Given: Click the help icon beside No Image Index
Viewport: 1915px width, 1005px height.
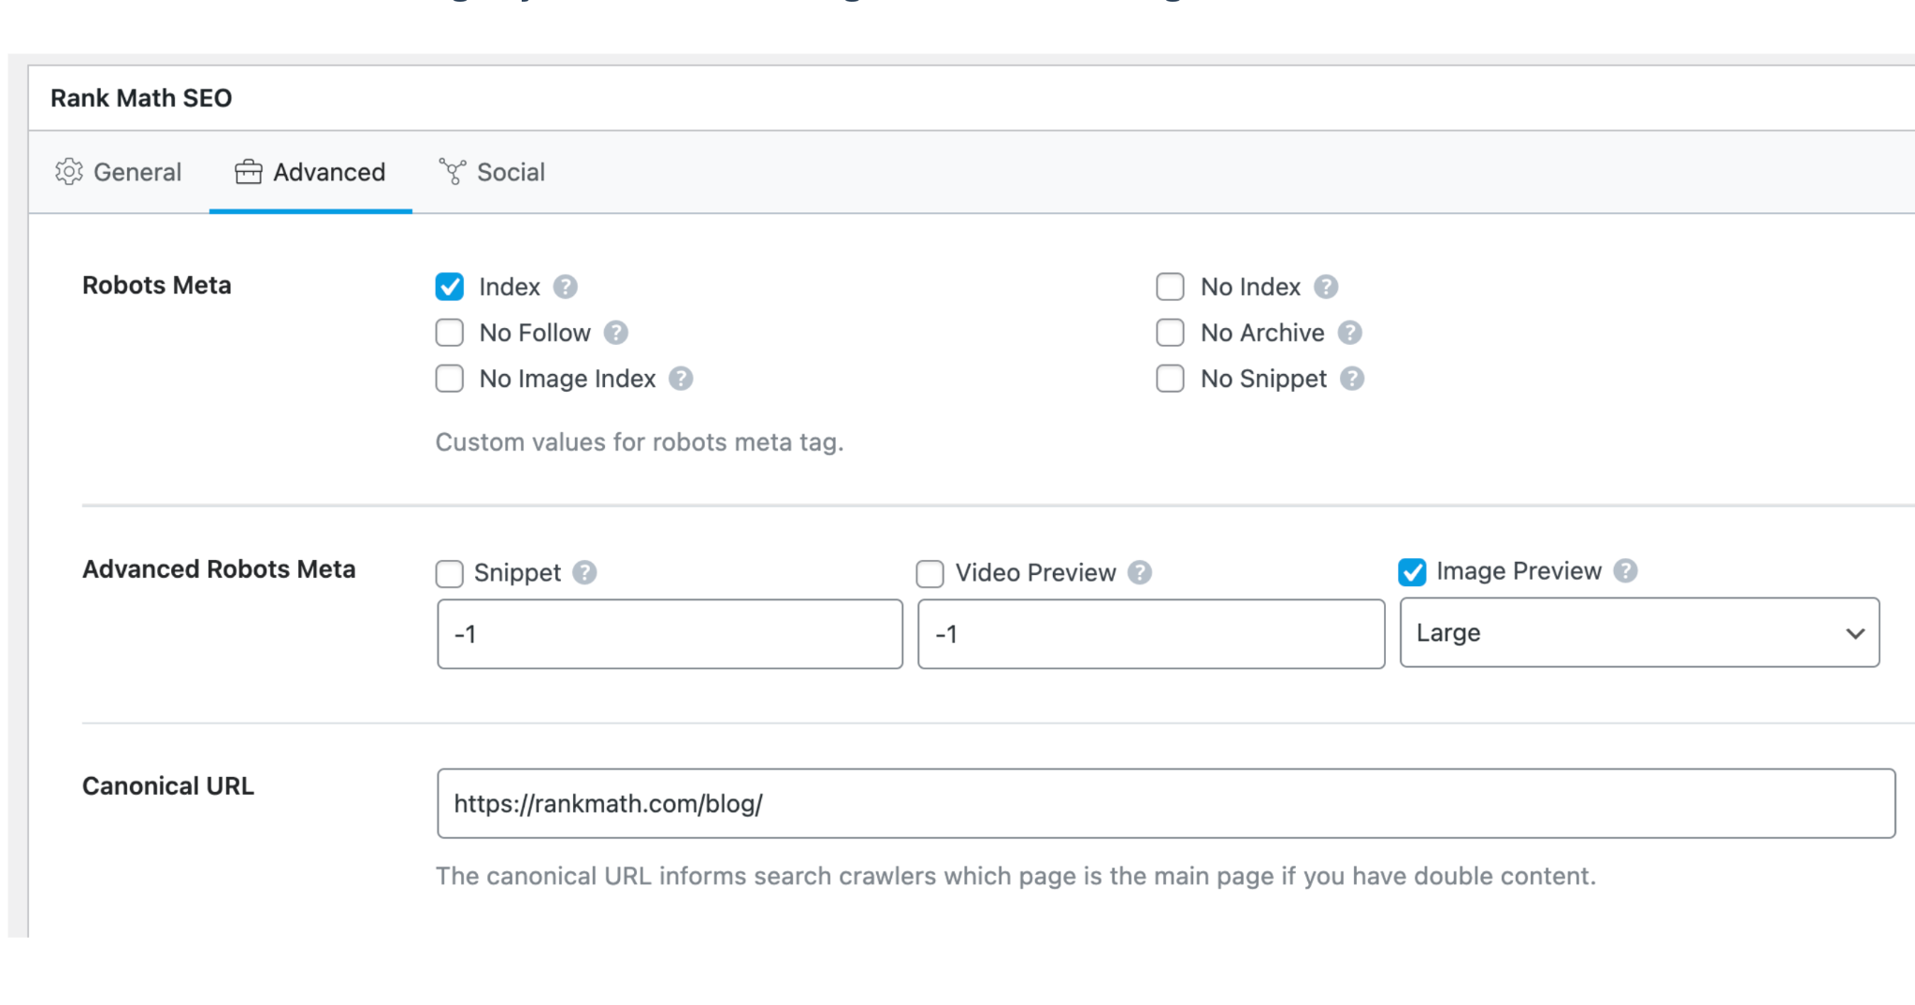Looking at the screenshot, I should pyautogui.click(x=681, y=379).
